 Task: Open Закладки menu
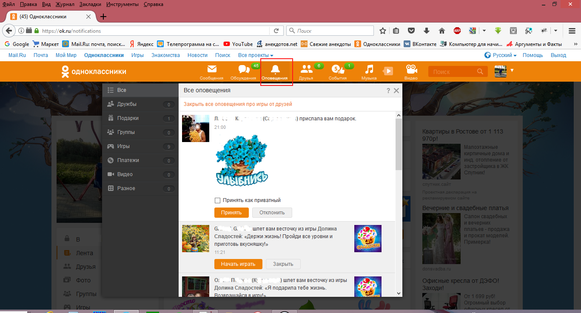tap(90, 4)
